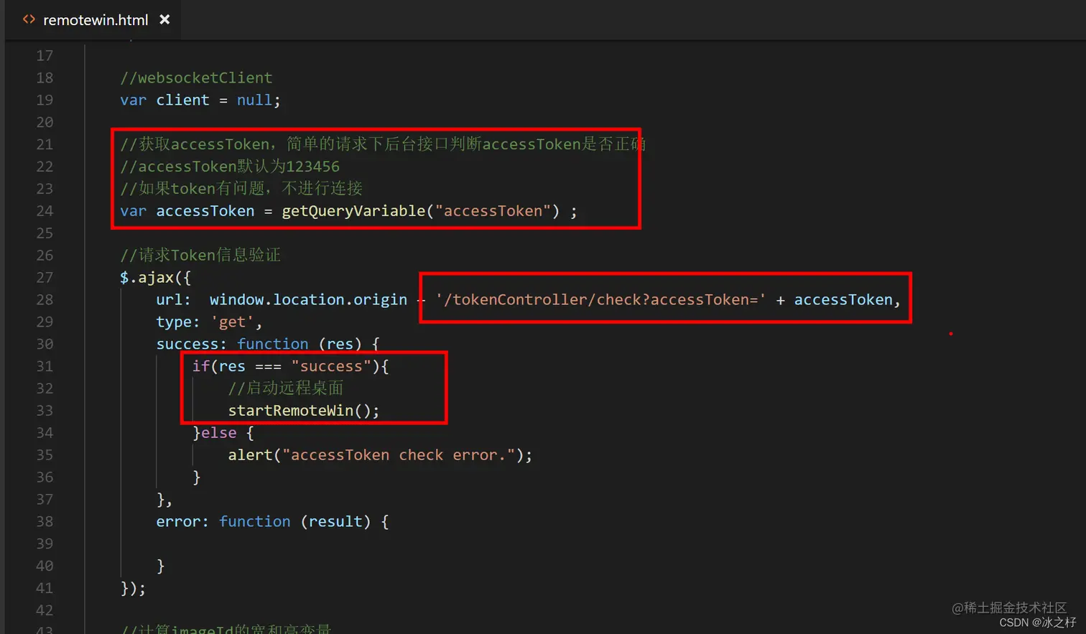Click 'window.location.origin' on line 28
The height and width of the screenshot is (634, 1086).
308,299
